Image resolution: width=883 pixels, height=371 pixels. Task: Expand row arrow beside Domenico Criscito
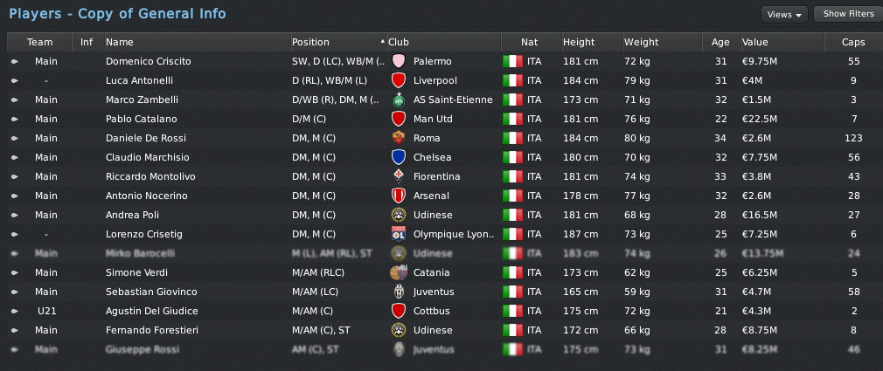click(14, 62)
